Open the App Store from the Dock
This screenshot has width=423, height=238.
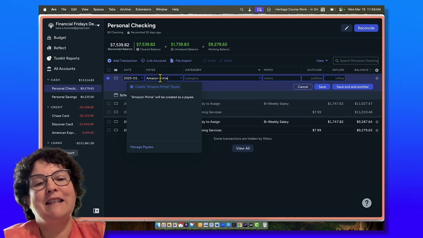coord(228,225)
